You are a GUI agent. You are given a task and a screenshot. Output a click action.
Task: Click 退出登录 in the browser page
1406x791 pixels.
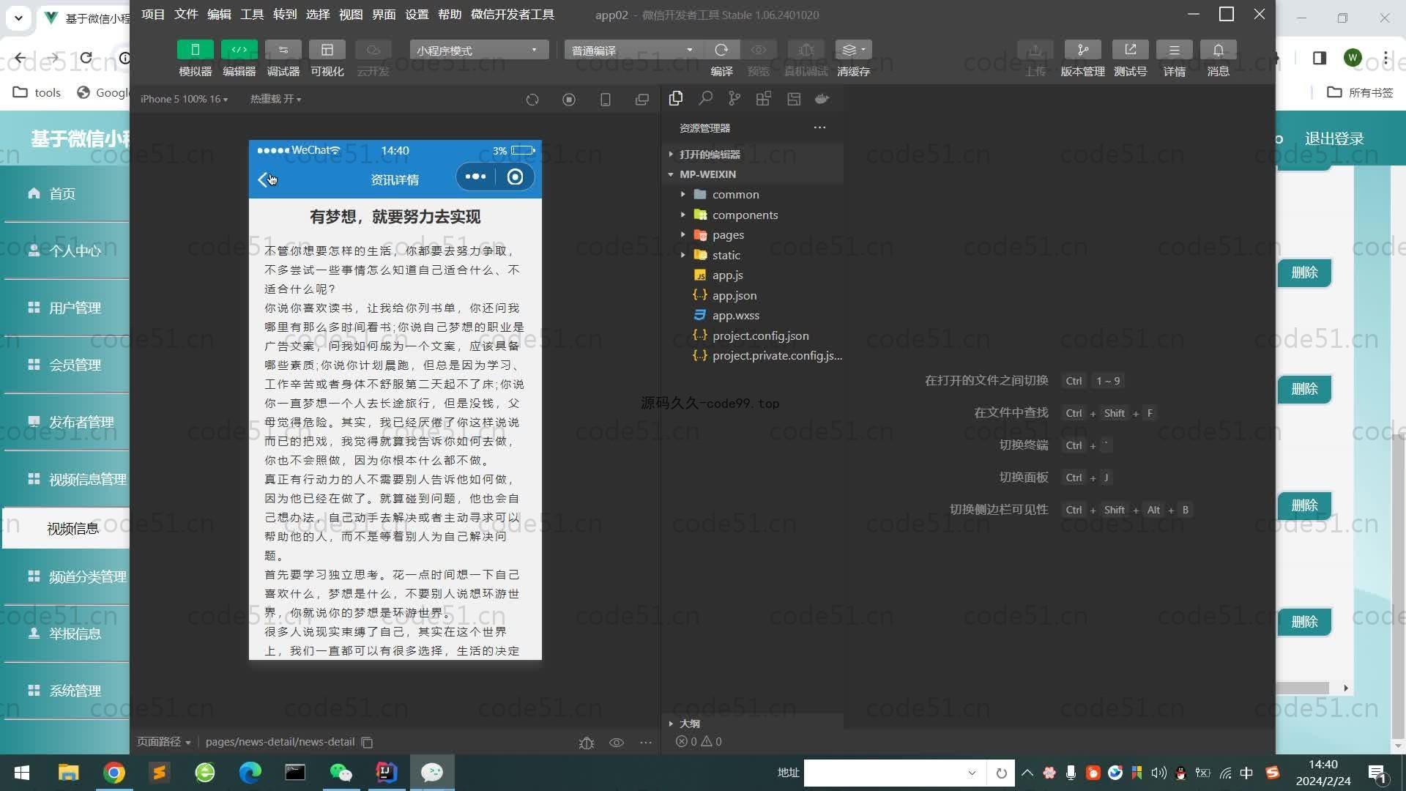click(1334, 138)
